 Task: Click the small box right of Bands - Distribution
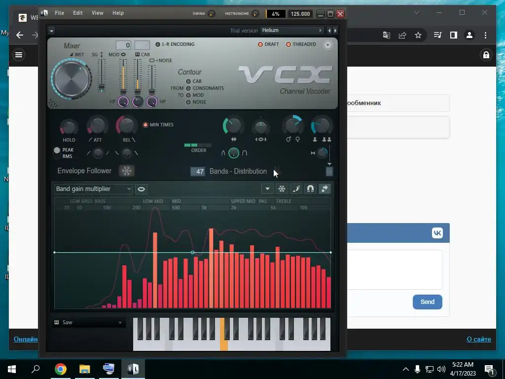(329, 171)
